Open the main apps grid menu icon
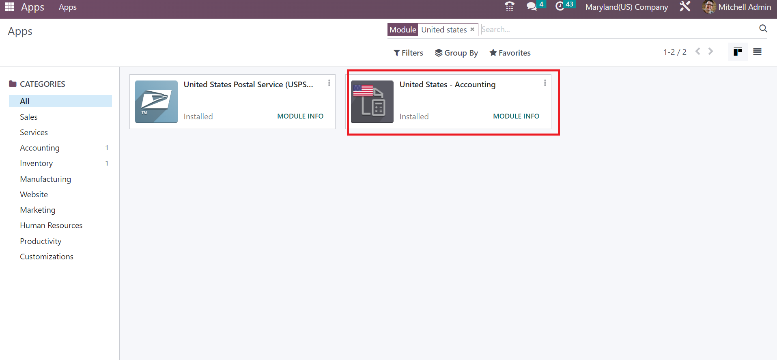 (x=9, y=7)
